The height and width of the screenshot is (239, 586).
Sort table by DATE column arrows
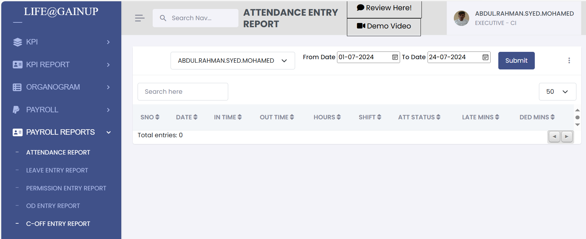[x=195, y=117]
